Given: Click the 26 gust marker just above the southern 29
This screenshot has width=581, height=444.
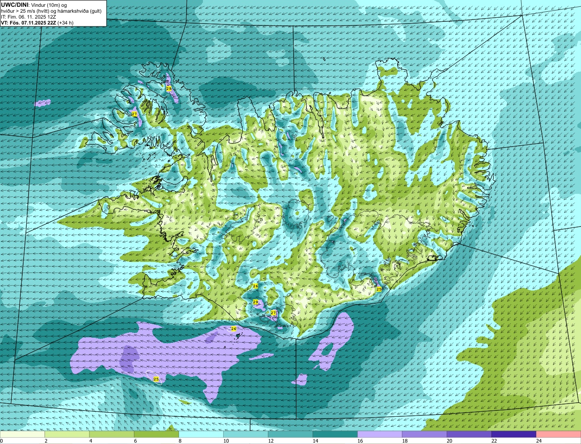Looking at the screenshot, I should (256, 286).
